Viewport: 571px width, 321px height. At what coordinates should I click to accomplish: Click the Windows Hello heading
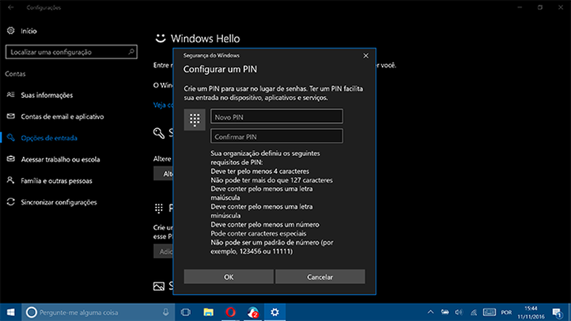pos(205,39)
